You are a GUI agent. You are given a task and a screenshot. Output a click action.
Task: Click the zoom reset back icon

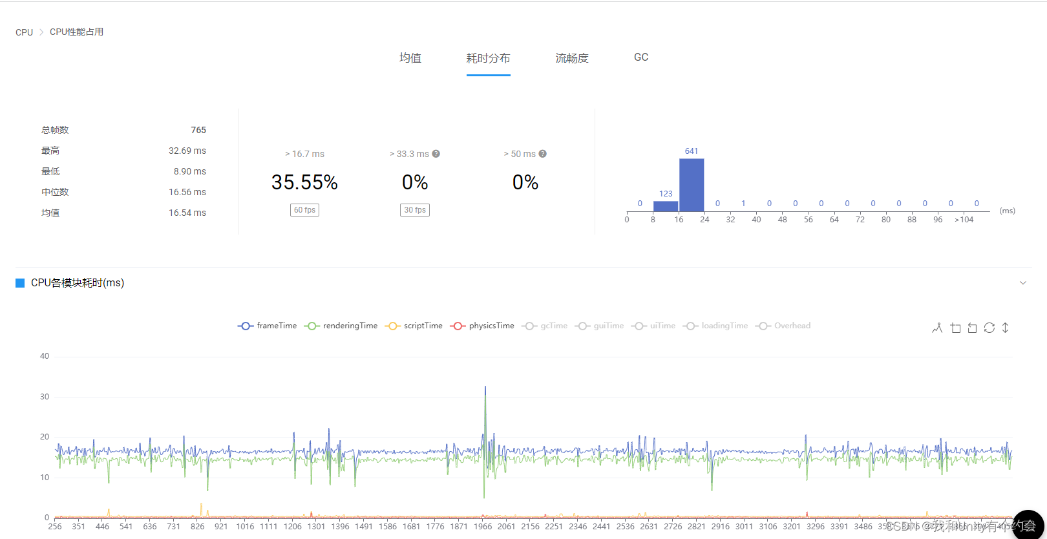972,328
